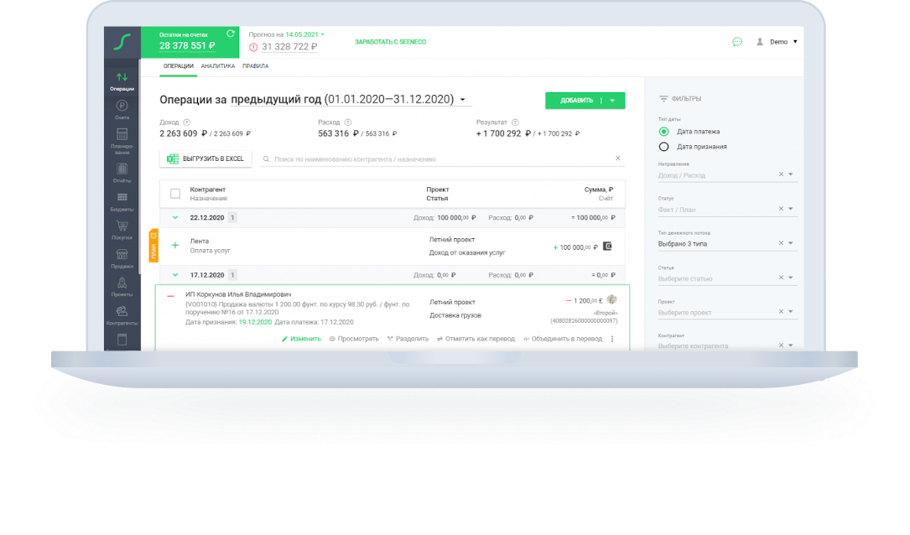Open Статус Факт / План dropdown
Screen dimensions: 910x535
(x=790, y=208)
